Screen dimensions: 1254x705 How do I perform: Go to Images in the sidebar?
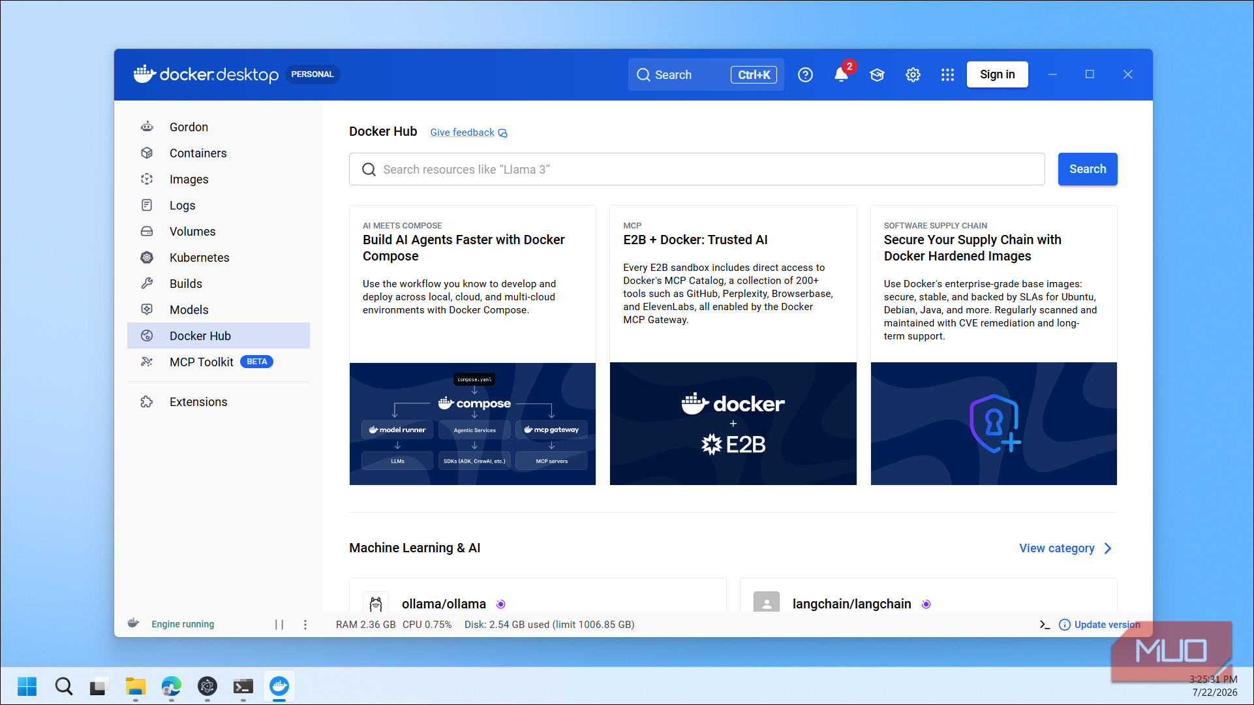(x=219, y=179)
